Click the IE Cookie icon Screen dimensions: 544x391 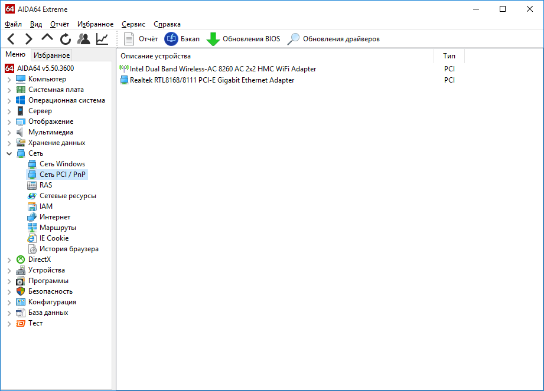(32, 238)
